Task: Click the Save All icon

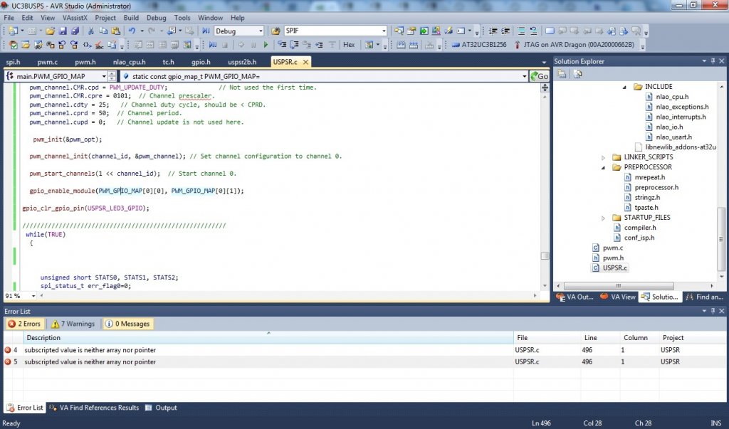Action: tap(75, 31)
